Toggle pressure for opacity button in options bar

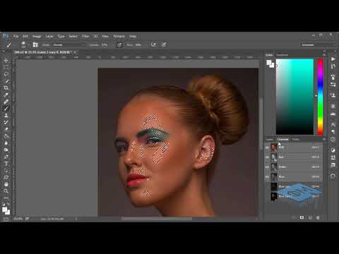(x=119, y=44)
